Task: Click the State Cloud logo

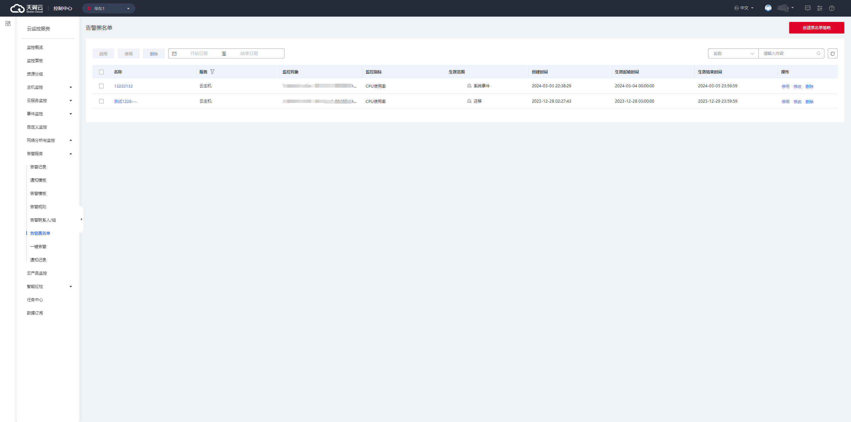Action: (x=27, y=8)
